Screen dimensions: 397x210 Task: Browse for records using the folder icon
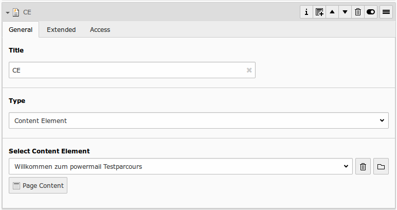[x=381, y=166]
